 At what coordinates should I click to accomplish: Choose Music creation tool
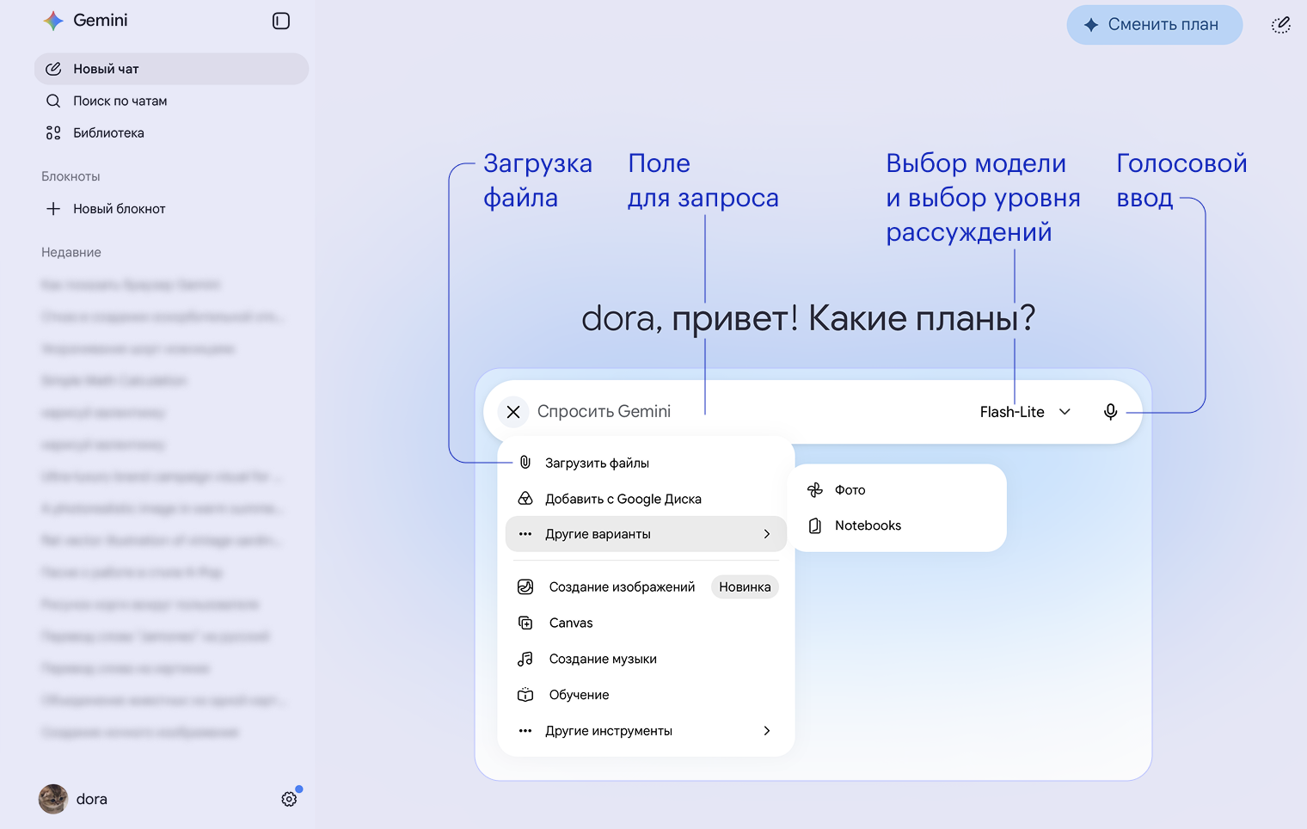[x=646, y=659]
